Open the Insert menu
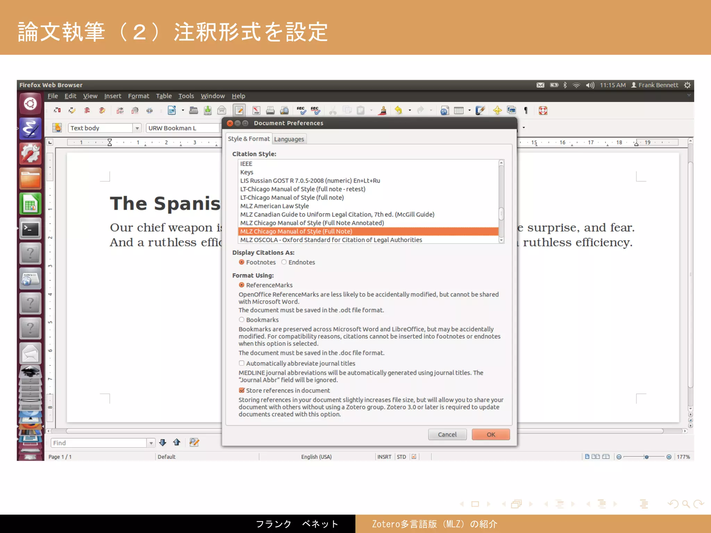Screen dimensions: 711x533 point(113,96)
